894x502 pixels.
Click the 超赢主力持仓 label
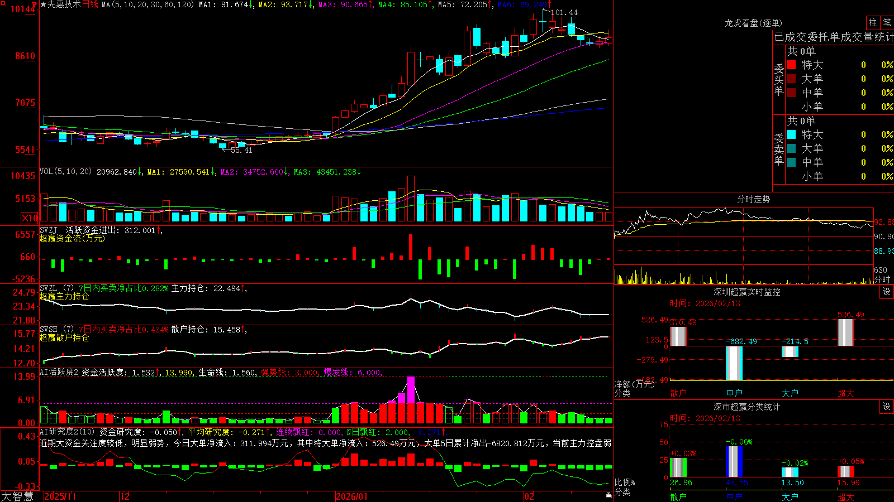pyautogui.click(x=64, y=297)
